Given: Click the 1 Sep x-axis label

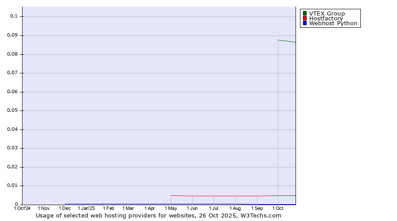Looking at the screenshot, I should 257,208.
